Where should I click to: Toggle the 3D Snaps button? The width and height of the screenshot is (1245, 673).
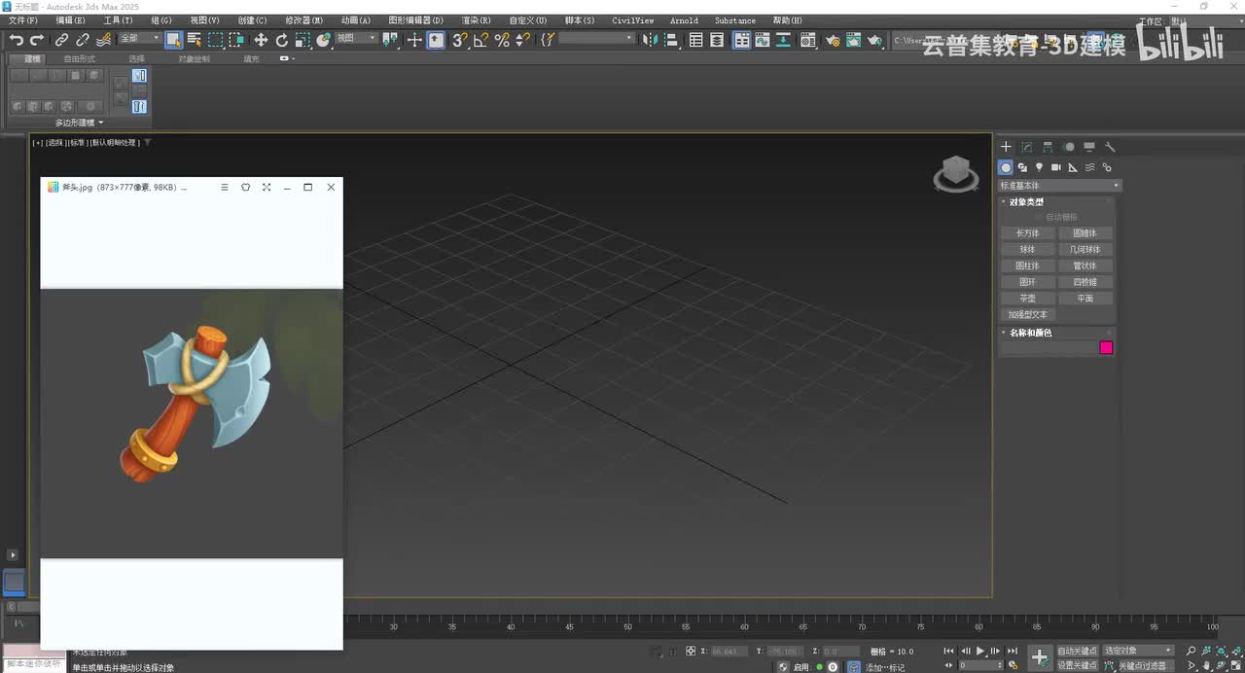460,40
